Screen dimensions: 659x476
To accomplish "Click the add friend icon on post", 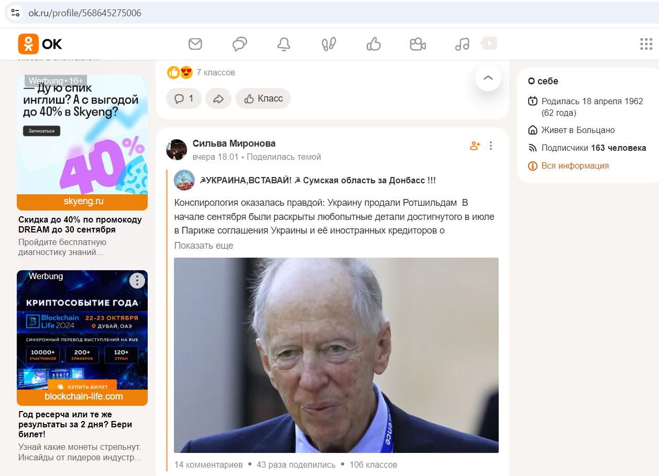I will tap(475, 146).
